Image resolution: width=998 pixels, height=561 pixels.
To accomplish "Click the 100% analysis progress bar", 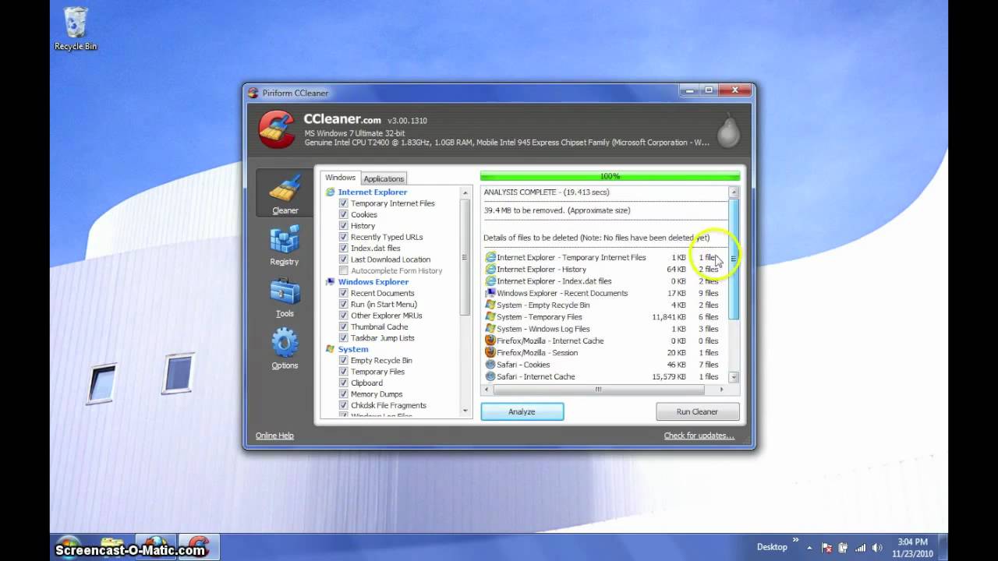I will coord(610,176).
